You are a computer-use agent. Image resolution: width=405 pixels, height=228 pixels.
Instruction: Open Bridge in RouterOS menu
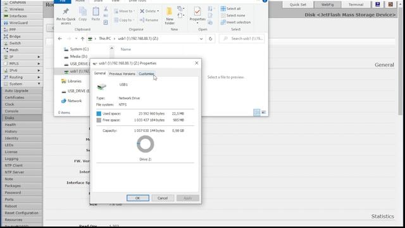(x=22, y=37)
